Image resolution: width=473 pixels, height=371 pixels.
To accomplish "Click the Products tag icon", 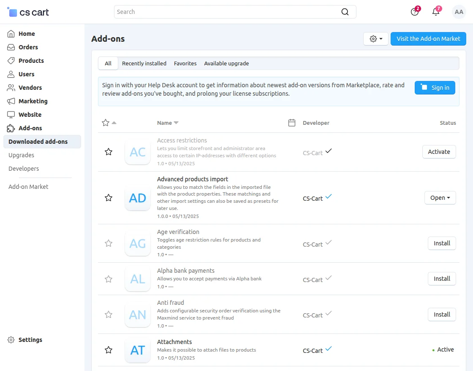I will 11,61.
